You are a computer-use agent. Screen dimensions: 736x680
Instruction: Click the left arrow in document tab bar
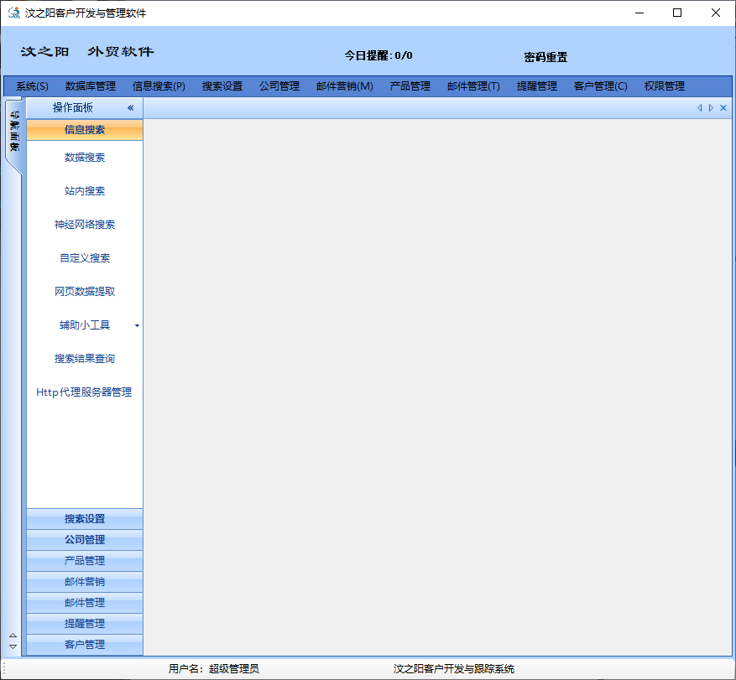[700, 108]
